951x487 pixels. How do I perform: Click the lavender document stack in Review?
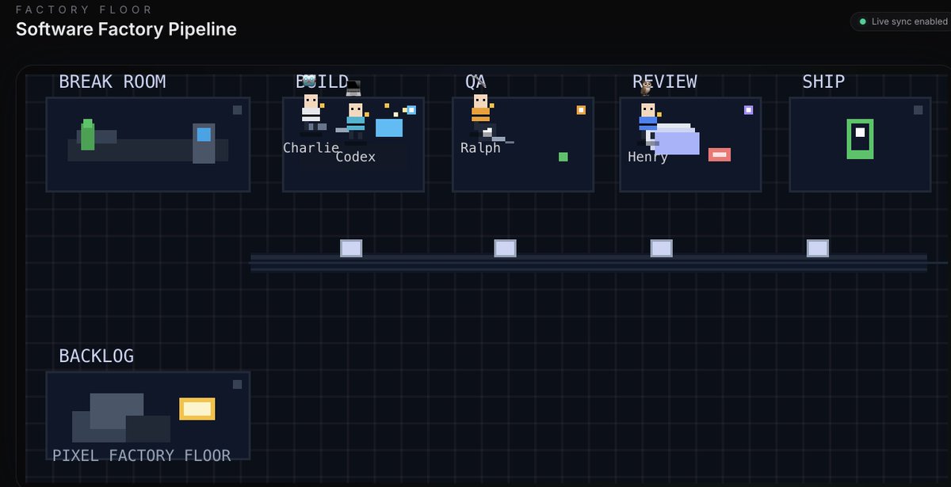pos(676,139)
